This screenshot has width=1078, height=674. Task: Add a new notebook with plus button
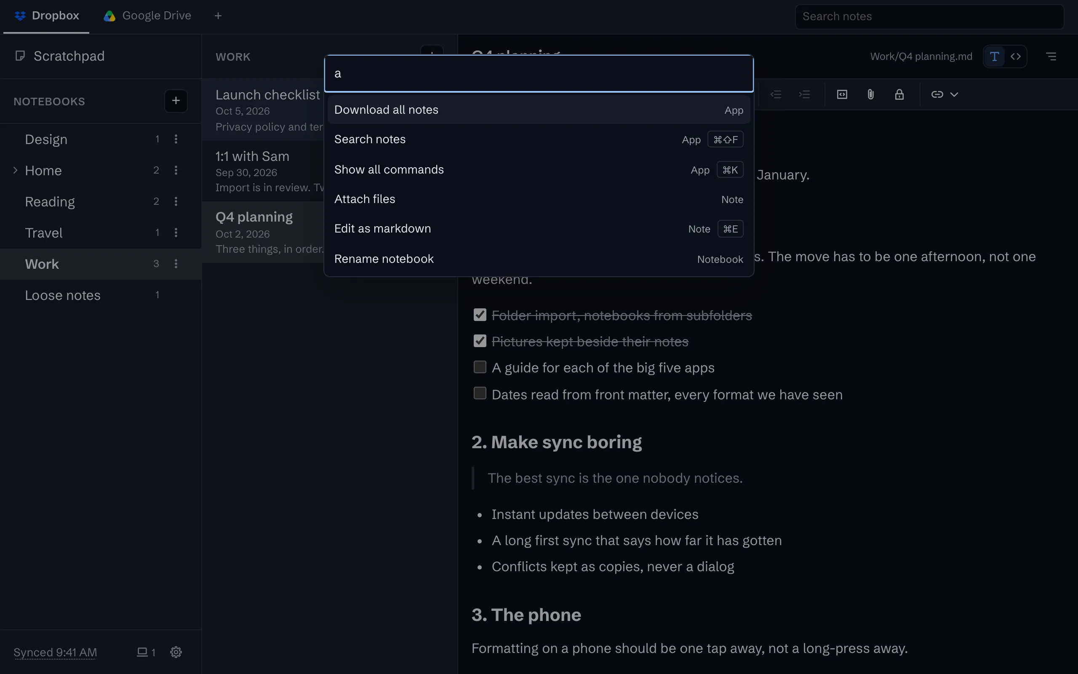pyautogui.click(x=176, y=101)
